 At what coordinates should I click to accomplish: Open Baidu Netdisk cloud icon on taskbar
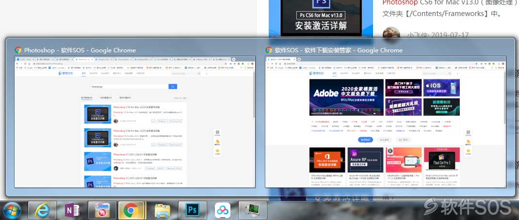223,210
